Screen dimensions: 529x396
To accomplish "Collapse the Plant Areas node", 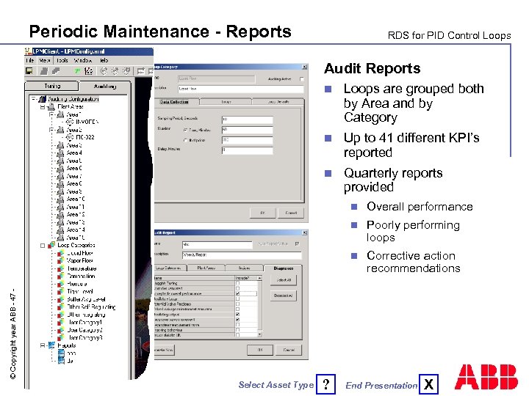I will pos(43,107).
